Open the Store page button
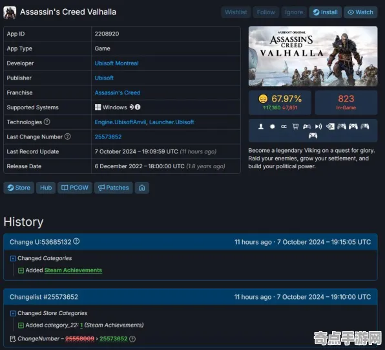Screen dimensions: 385x350 coord(19,188)
